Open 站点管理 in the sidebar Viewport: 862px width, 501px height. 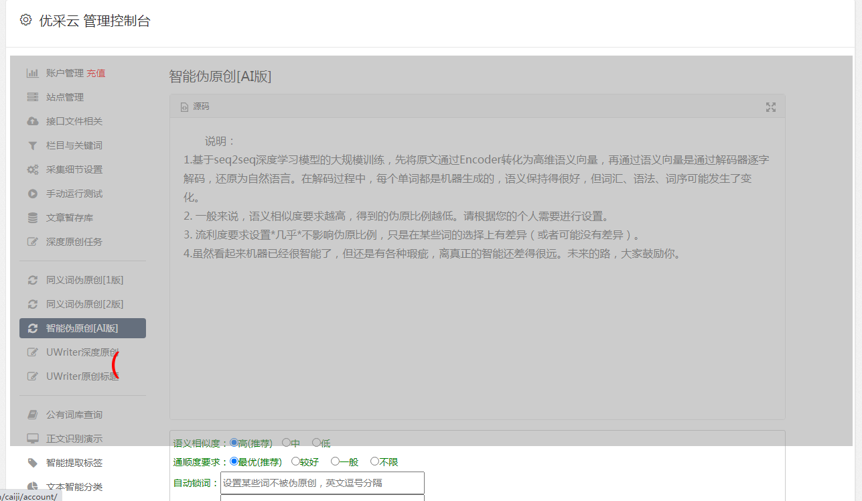click(65, 97)
